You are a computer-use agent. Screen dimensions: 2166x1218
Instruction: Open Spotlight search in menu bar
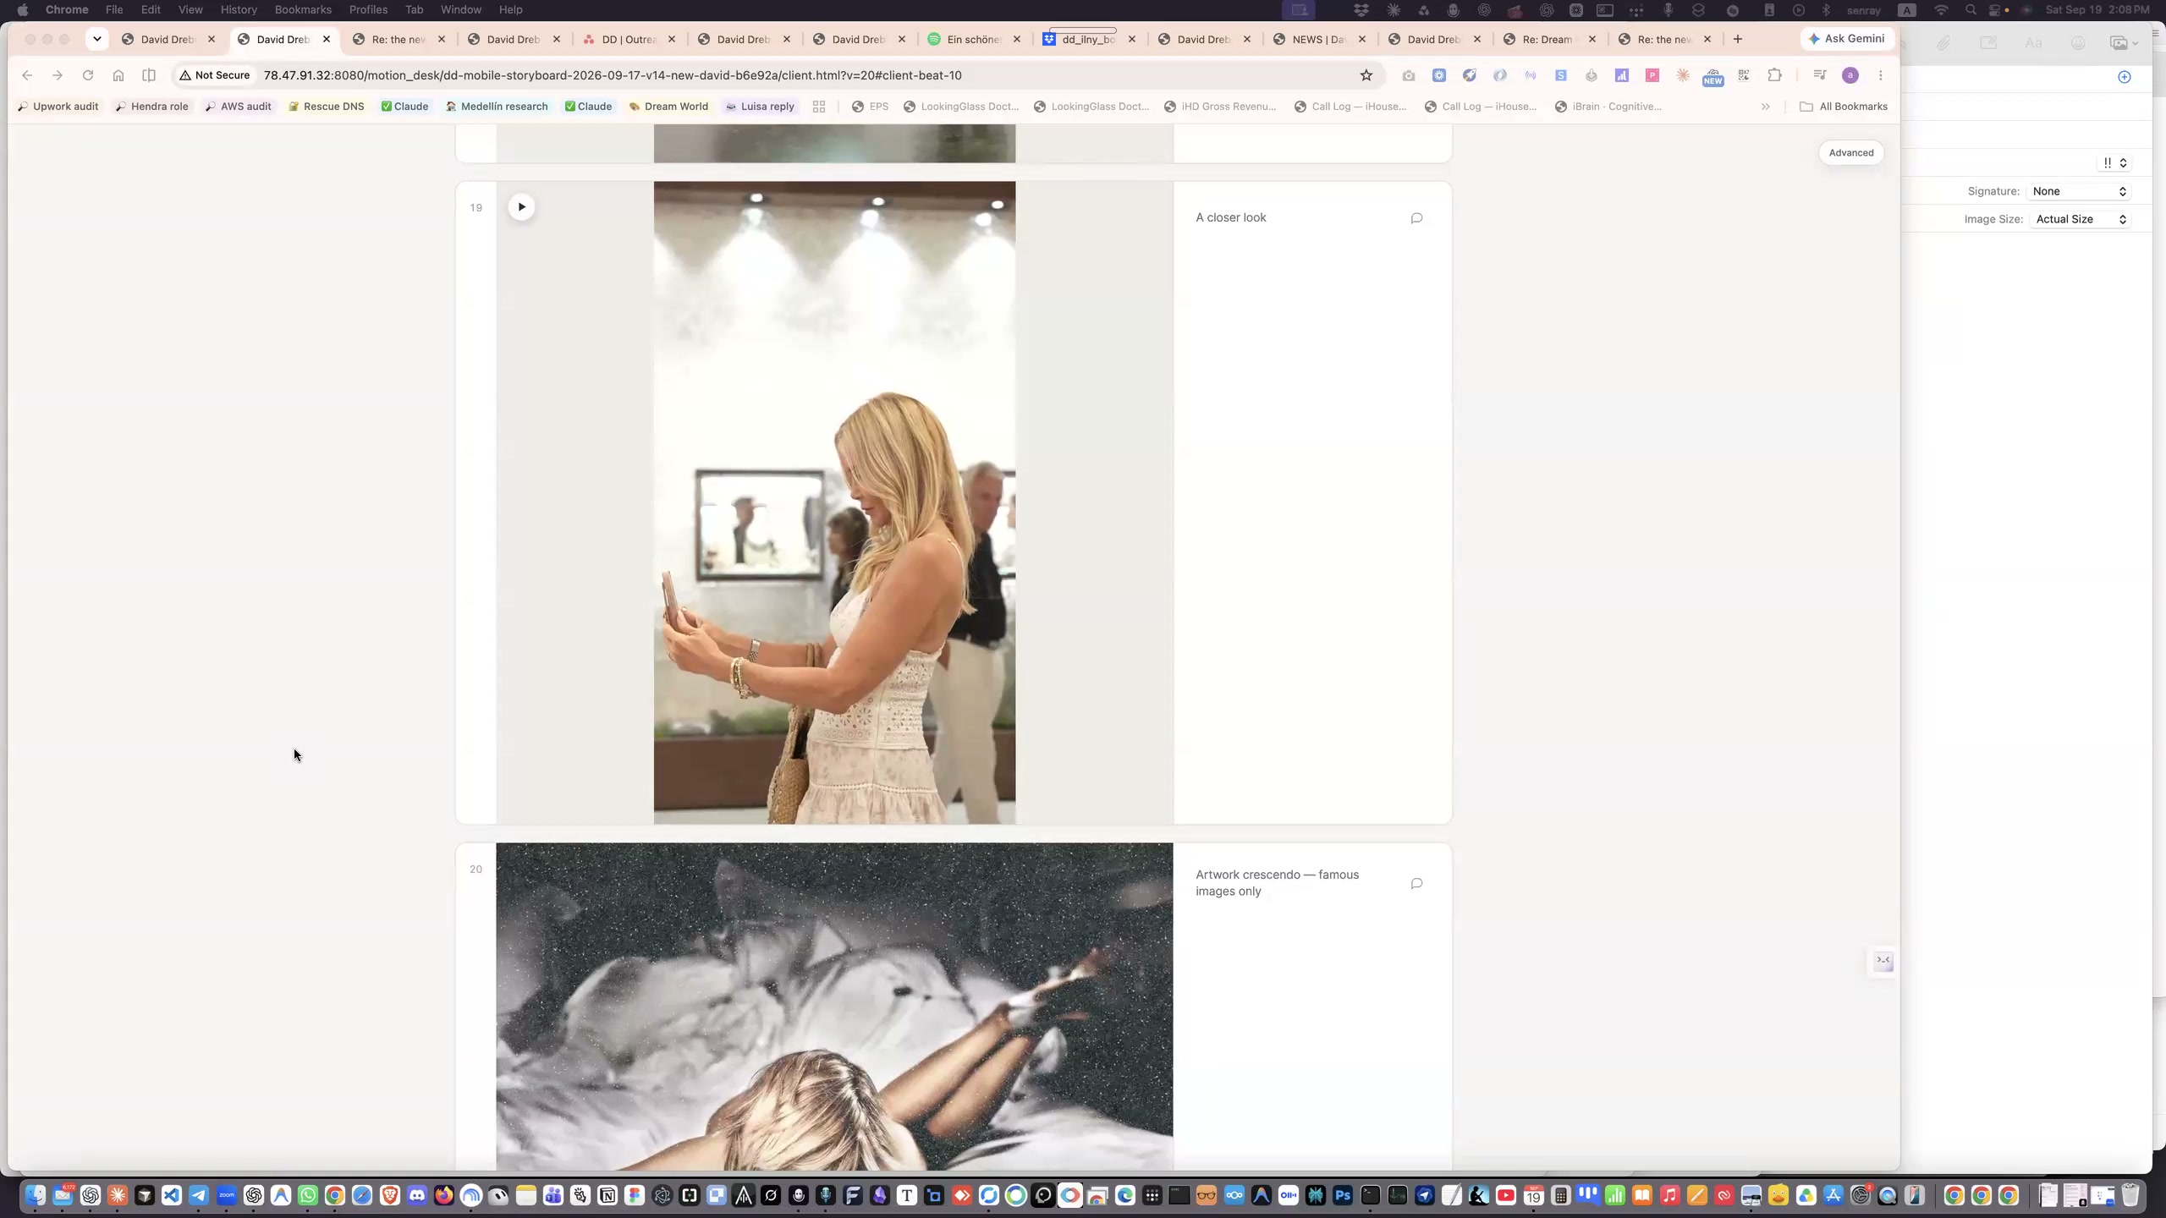[x=1971, y=9]
